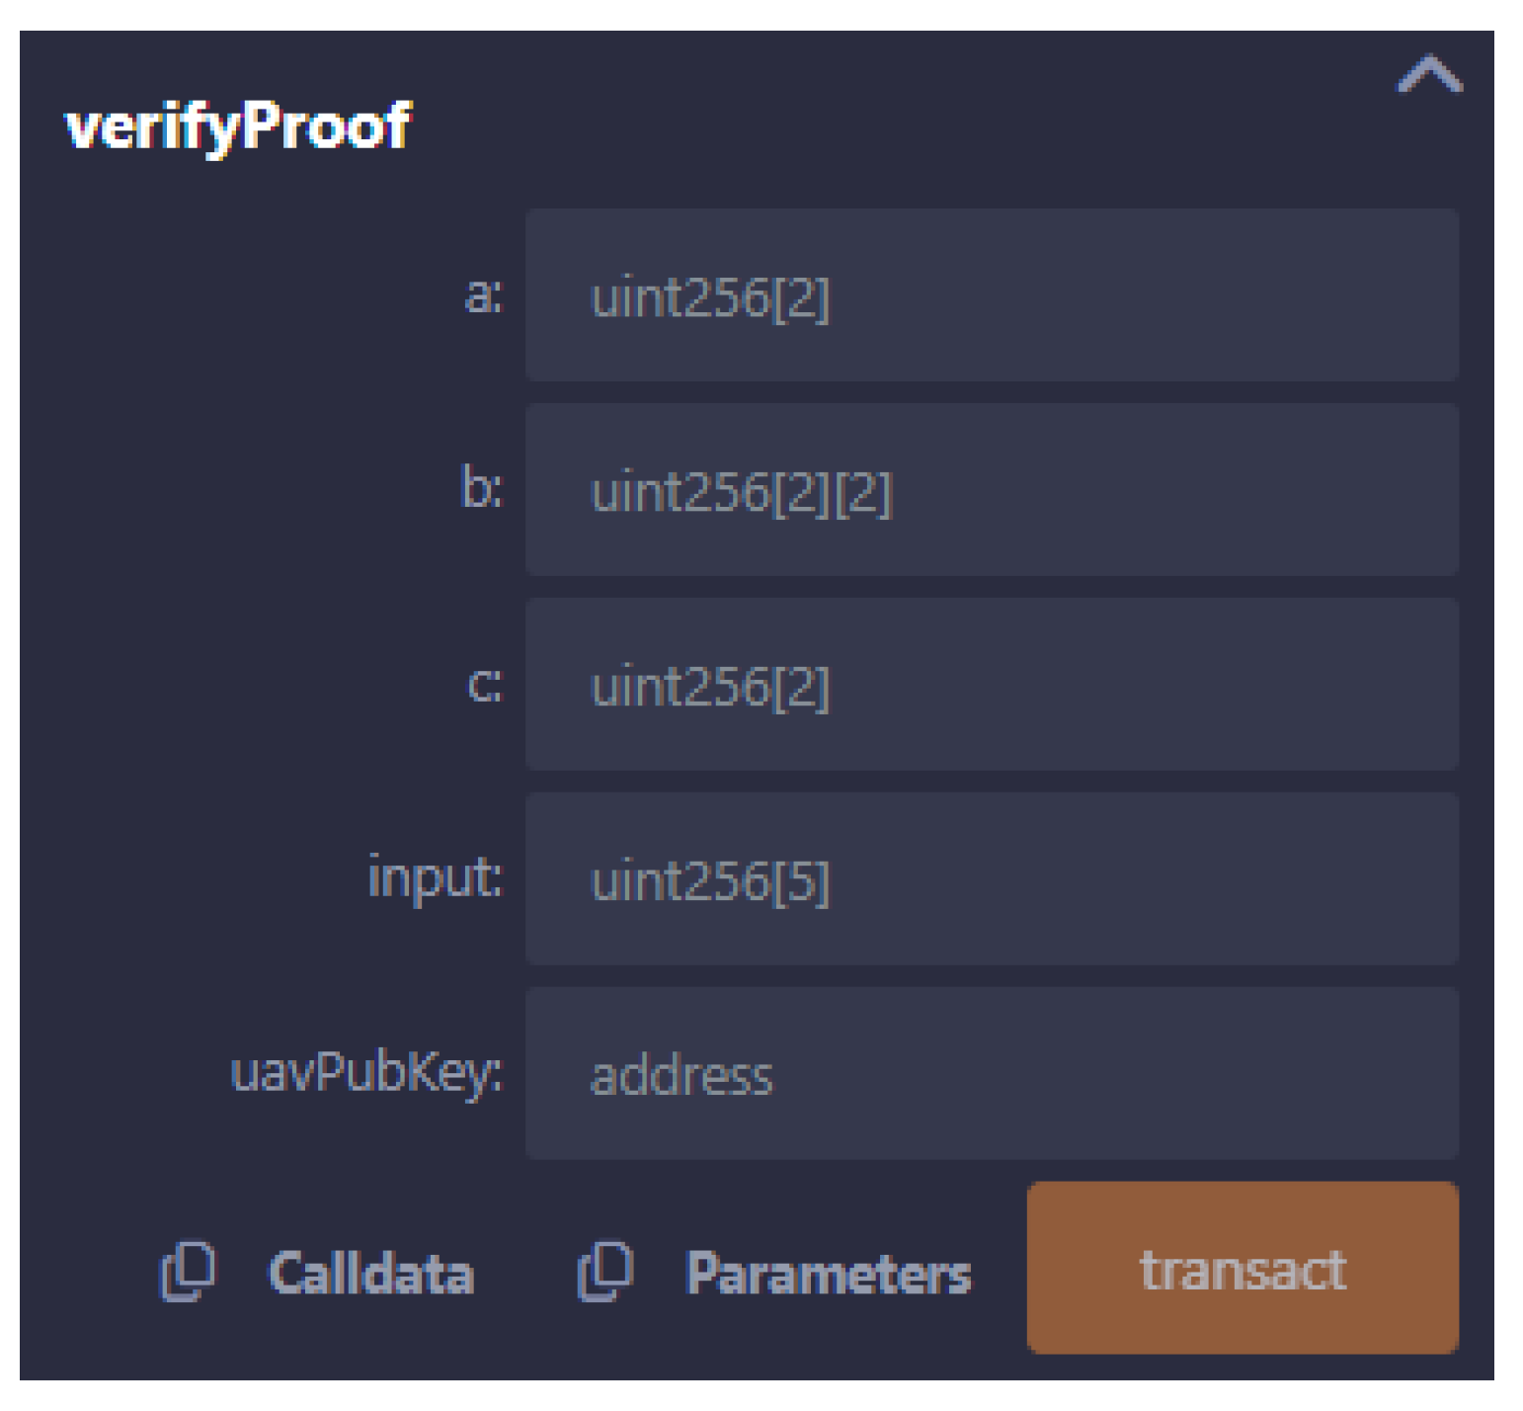Collapse the verifyProof function panel

(x=1428, y=75)
